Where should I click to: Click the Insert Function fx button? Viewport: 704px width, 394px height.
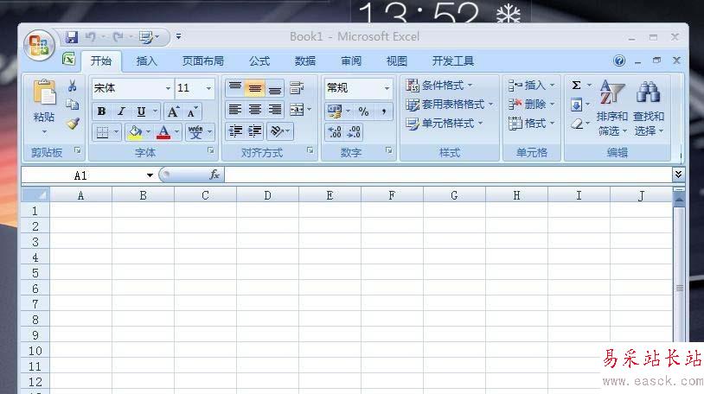point(214,175)
